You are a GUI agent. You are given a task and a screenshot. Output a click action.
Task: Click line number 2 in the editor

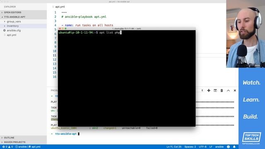pyautogui.click(x=55, y=17)
